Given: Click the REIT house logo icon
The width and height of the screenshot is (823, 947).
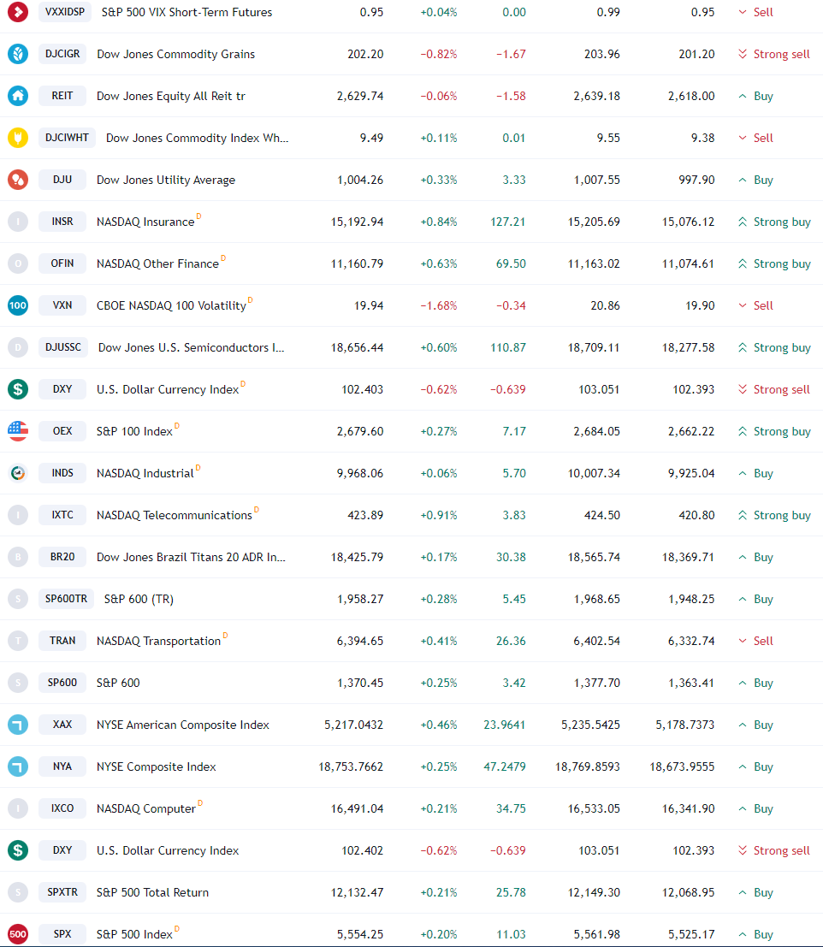Looking at the screenshot, I should 18,96.
